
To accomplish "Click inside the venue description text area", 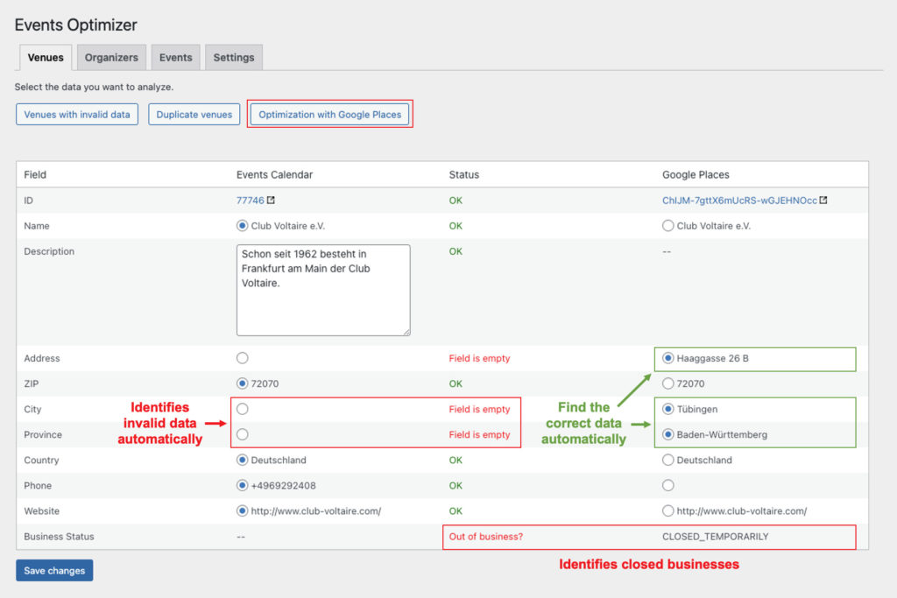I will click(x=324, y=289).
